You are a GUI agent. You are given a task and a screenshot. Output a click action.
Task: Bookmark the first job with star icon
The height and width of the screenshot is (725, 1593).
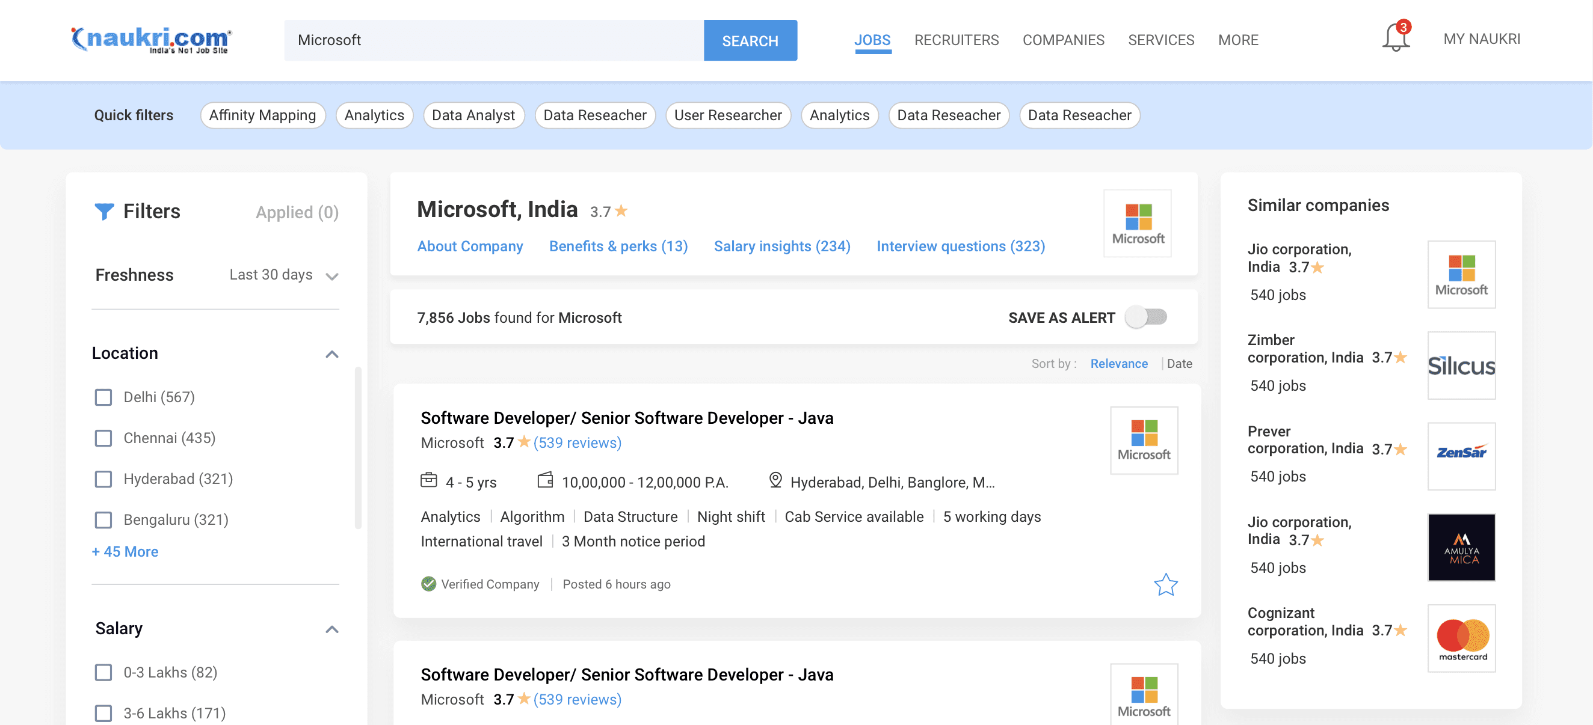tap(1165, 584)
